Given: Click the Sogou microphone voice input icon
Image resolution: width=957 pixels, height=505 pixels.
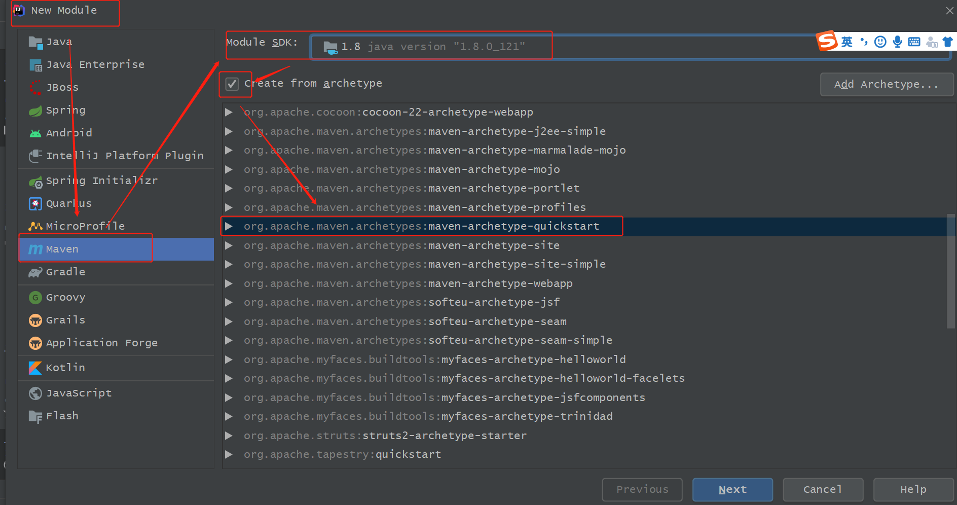Looking at the screenshot, I should click(x=897, y=42).
